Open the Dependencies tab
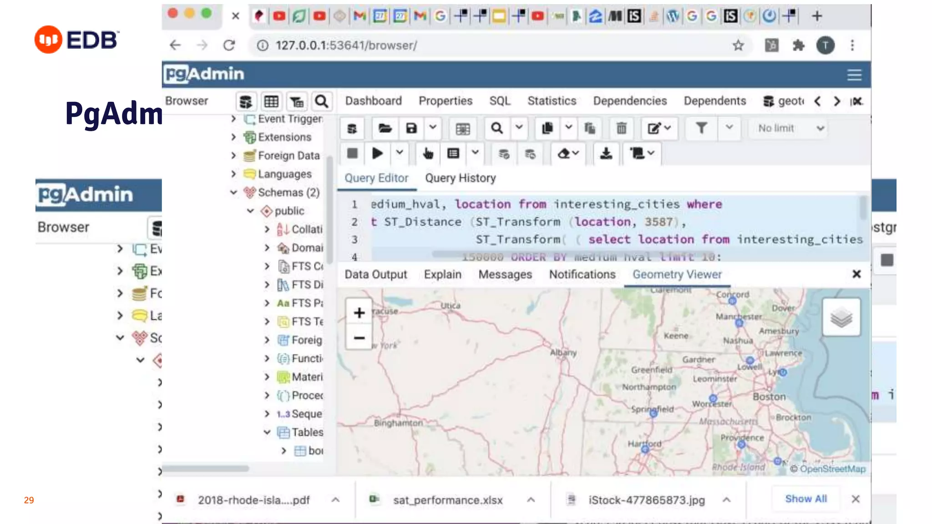Screen dimensions: 932x524 (x=630, y=101)
